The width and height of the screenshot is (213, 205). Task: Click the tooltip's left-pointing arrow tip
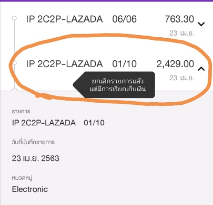click(75, 85)
